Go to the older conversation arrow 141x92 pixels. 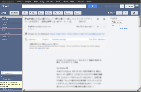click(125, 13)
